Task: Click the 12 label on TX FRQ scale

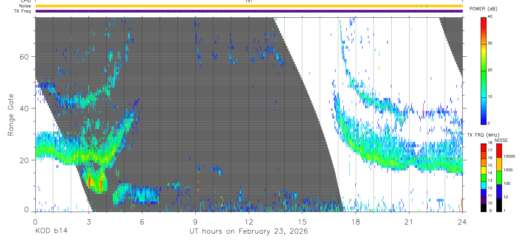Action: pos(490,188)
